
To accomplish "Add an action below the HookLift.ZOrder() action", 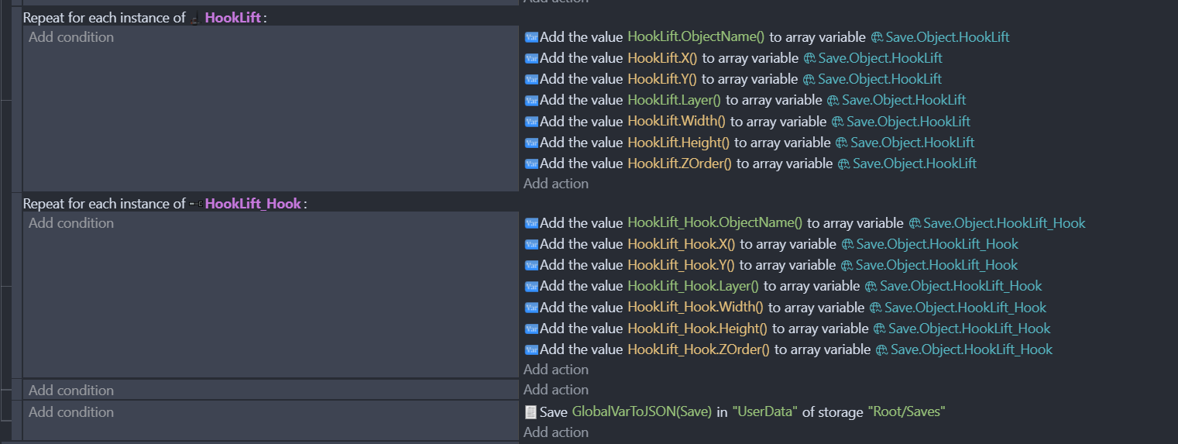I will point(555,184).
